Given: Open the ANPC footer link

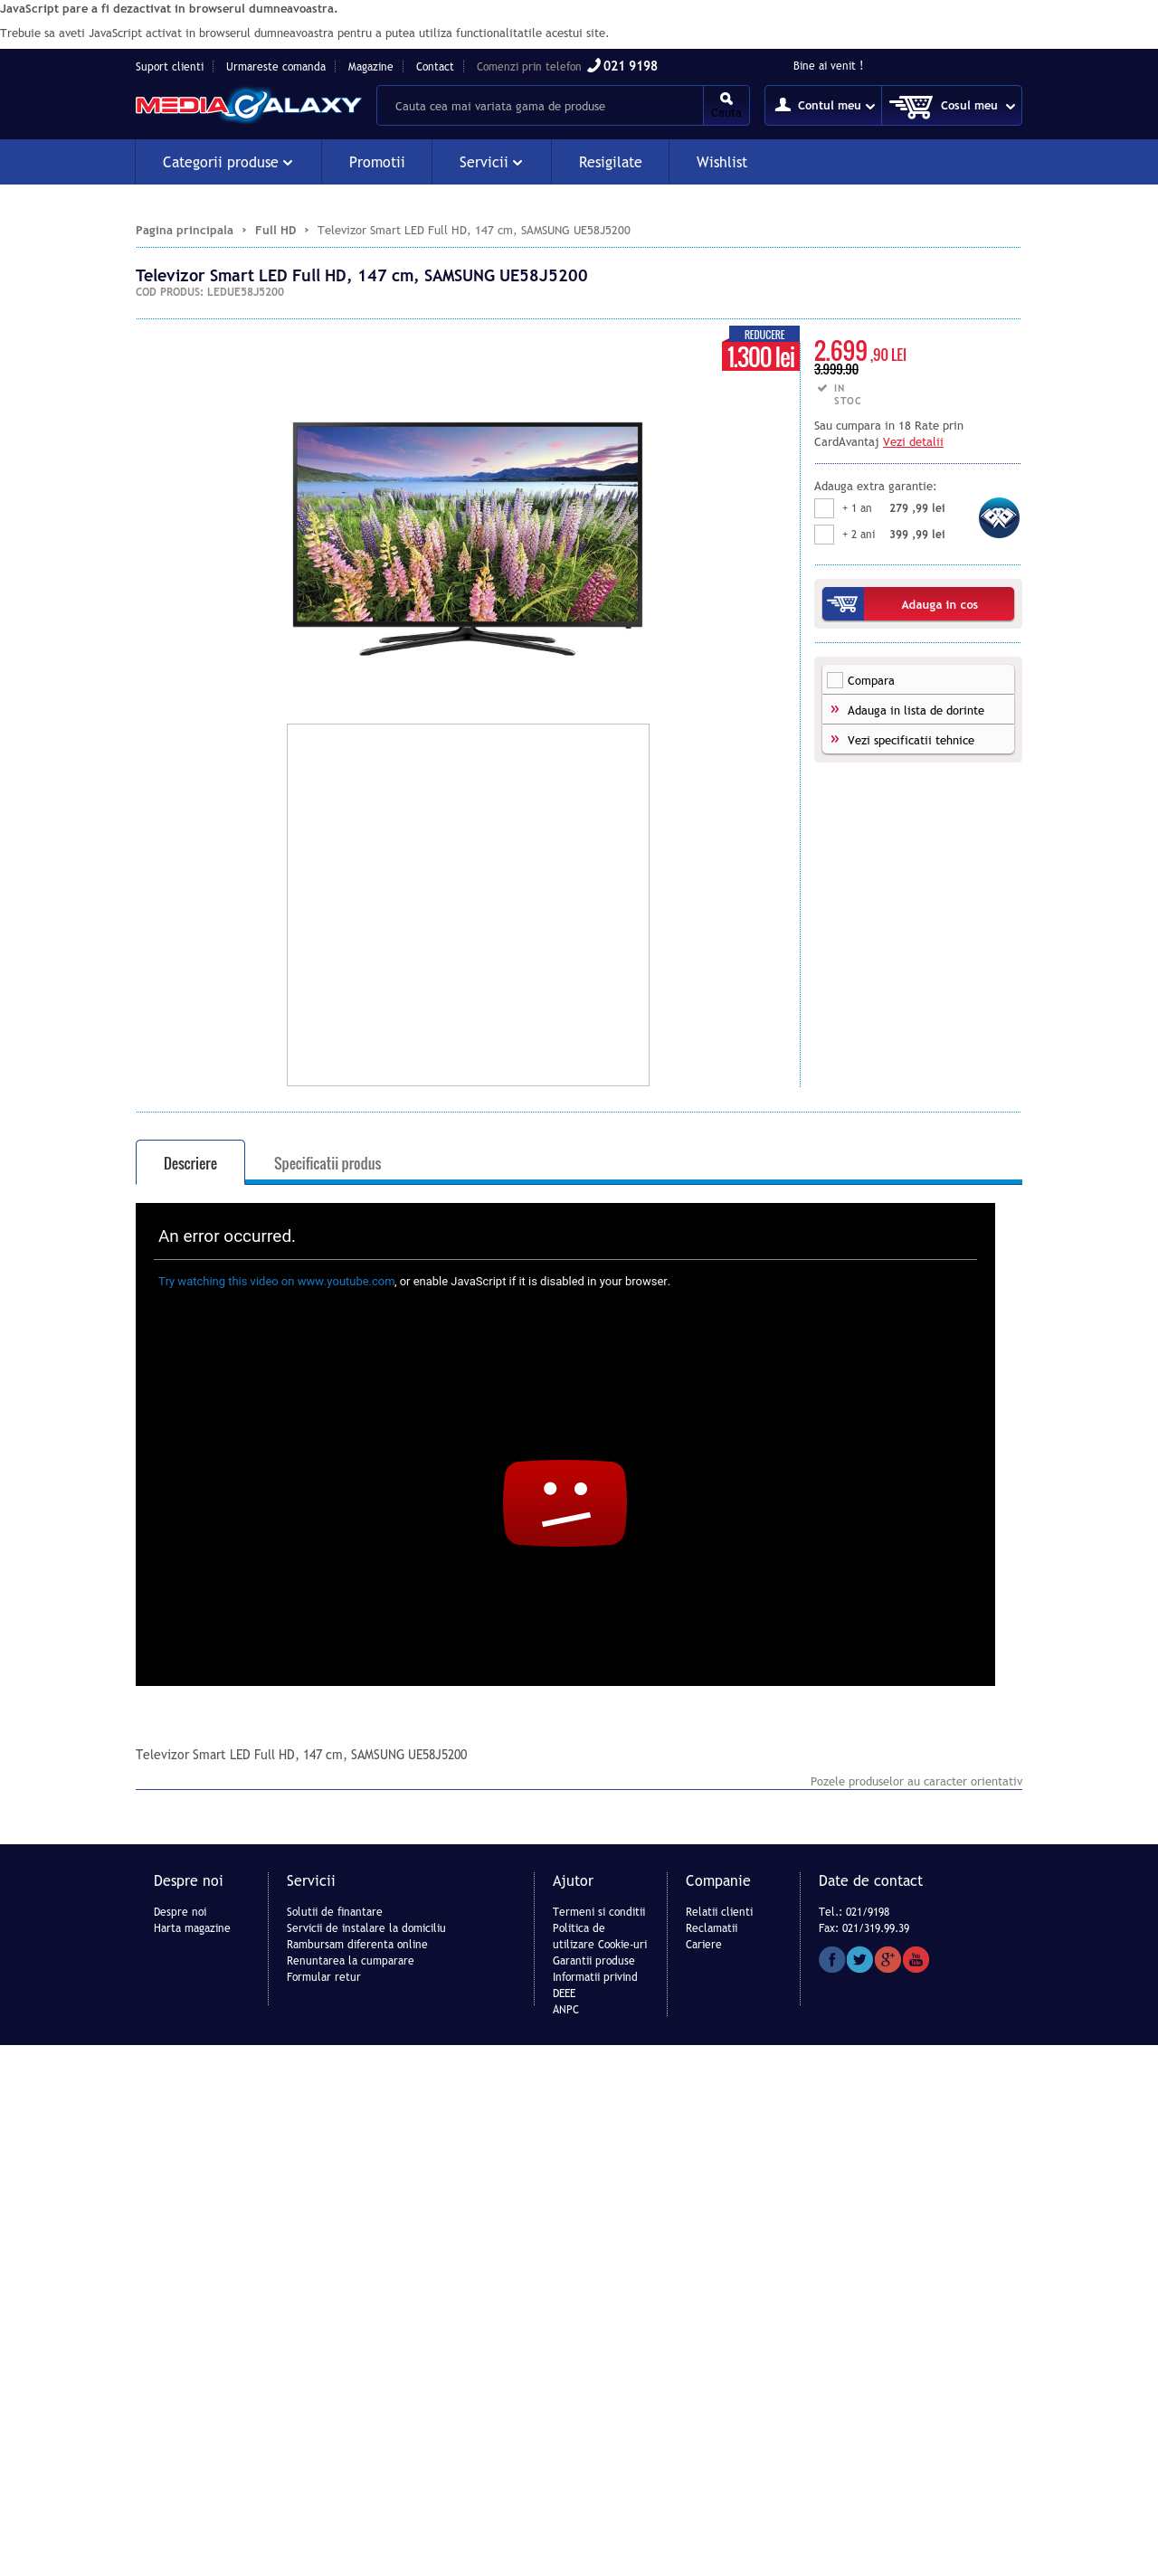Looking at the screenshot, I should 566,2009.
